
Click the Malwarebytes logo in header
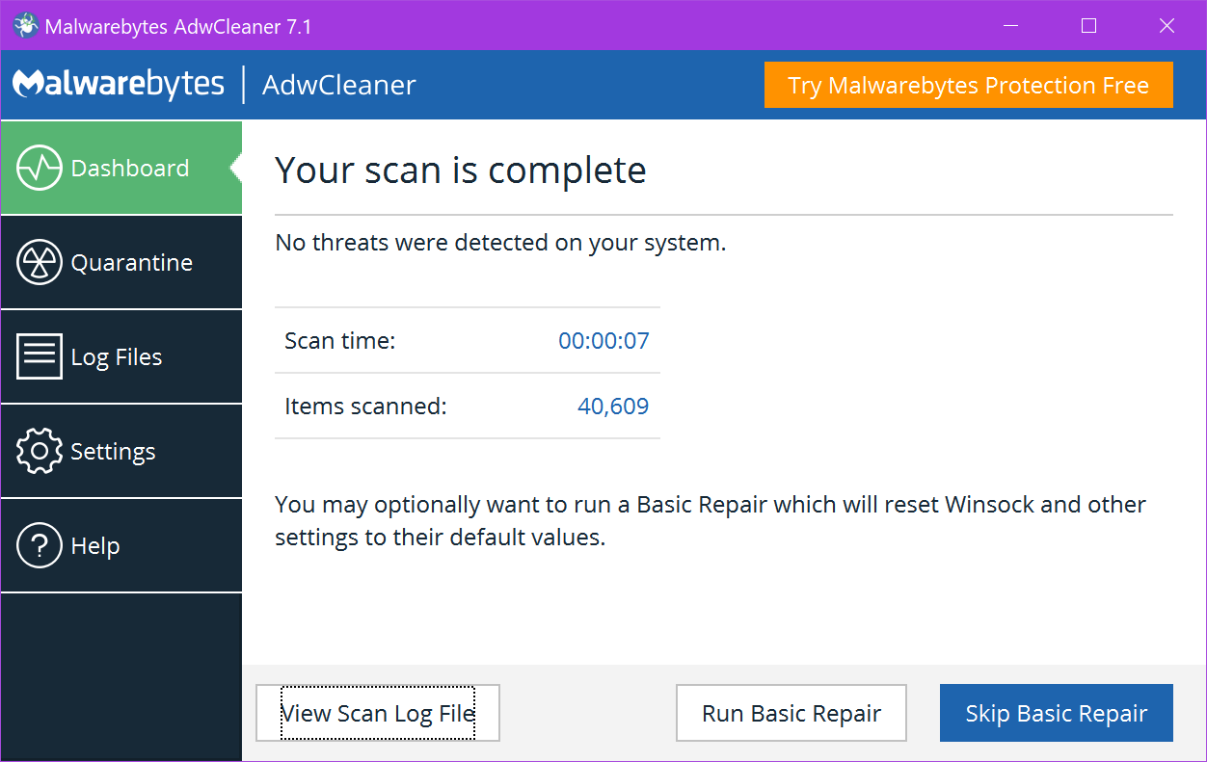pyautogui.click(x=119, y=85)
